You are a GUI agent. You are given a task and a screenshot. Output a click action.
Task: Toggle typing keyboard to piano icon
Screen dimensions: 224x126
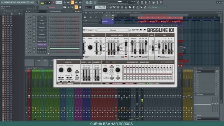pyautogui.click(x=65, y=7)
